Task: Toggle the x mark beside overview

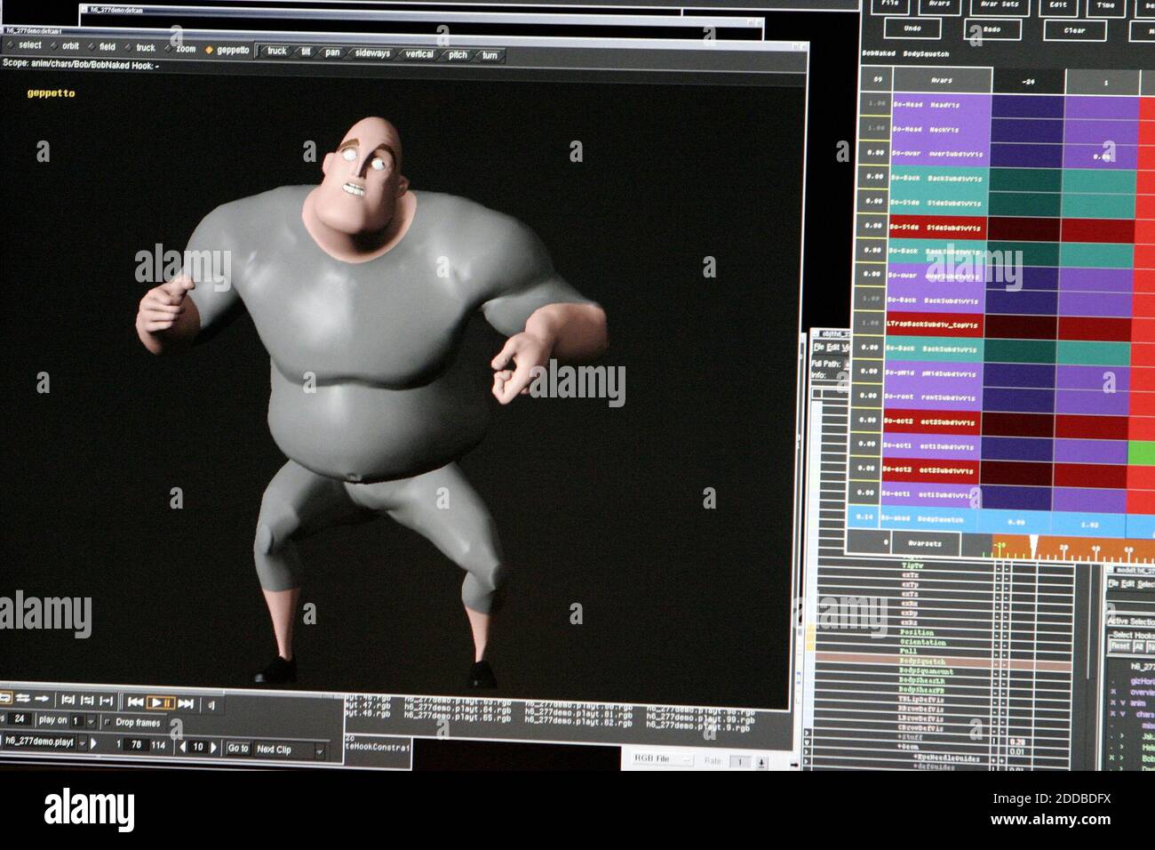Action: click(x=1113, y=692)
